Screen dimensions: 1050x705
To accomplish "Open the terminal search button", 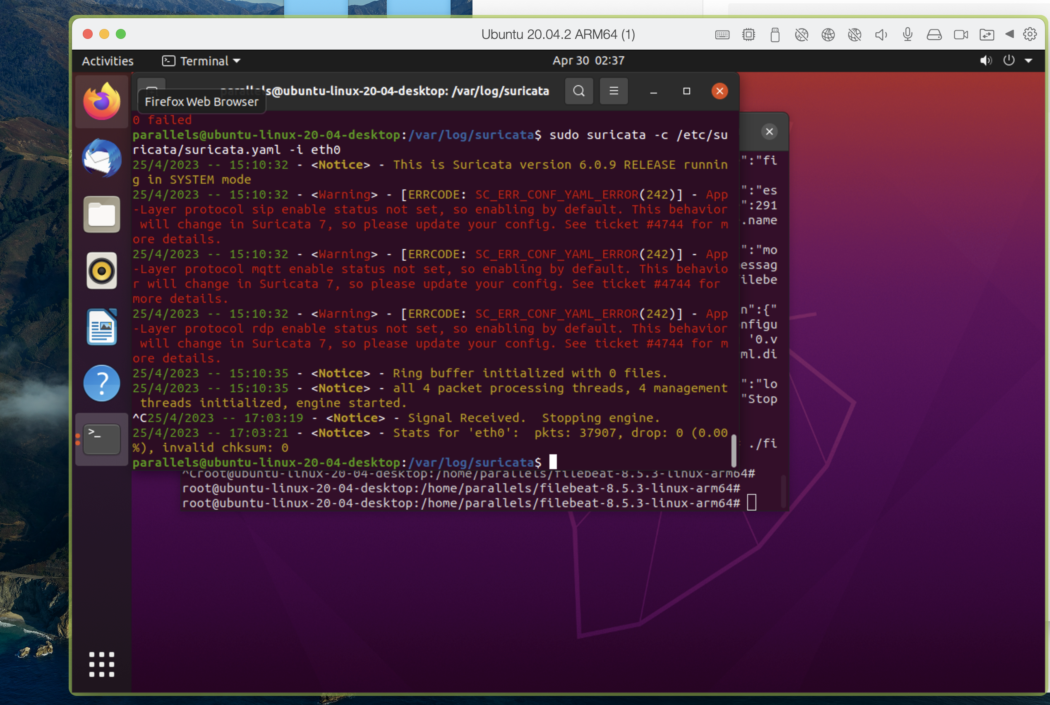I will 579,91.
